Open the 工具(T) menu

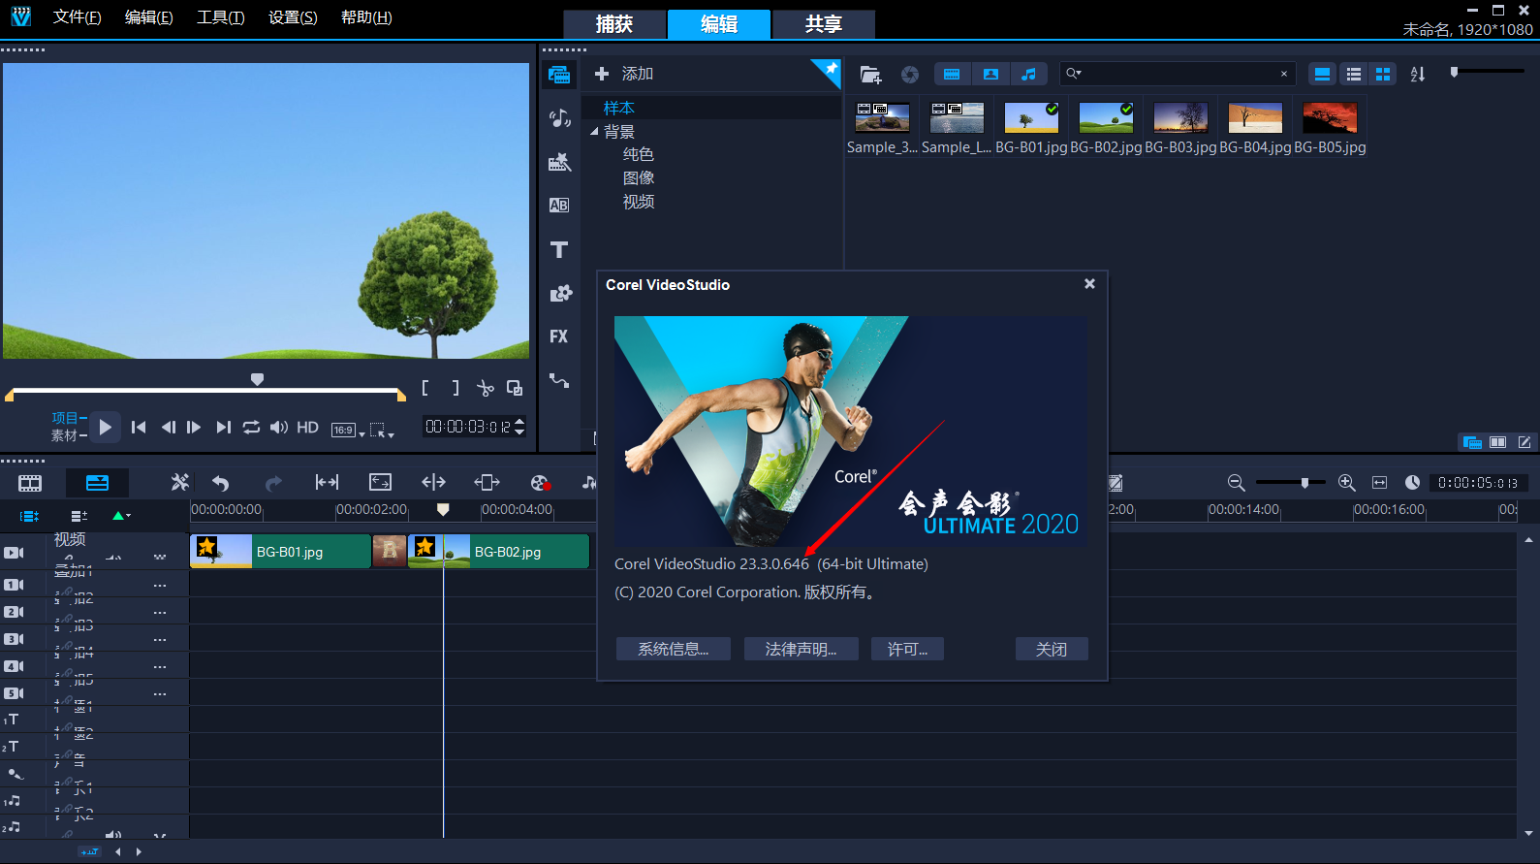tap(221, 17)
